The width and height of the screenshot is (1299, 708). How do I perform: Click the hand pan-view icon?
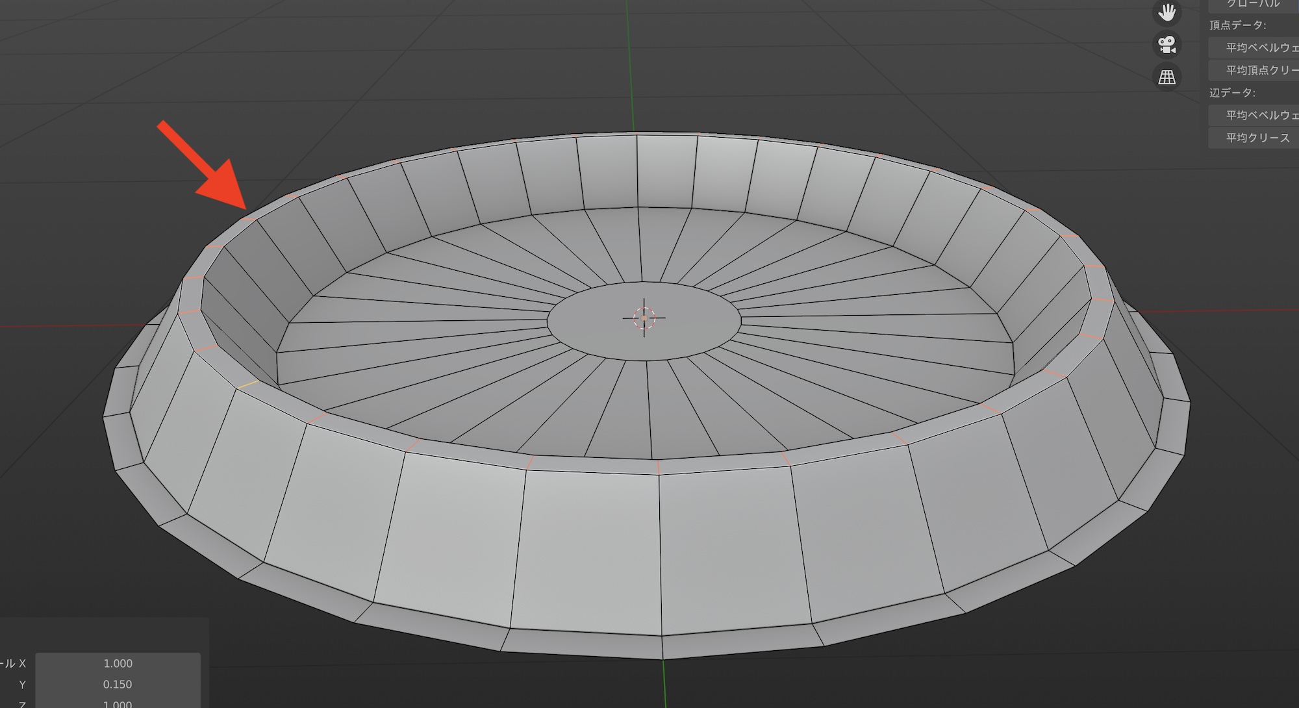[1167, 12]
